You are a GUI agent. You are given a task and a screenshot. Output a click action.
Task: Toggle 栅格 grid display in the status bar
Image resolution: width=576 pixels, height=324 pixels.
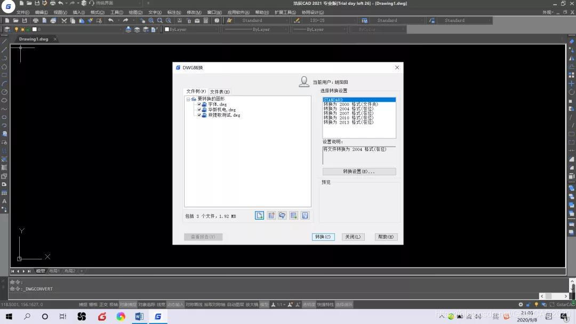click(93, 305)
